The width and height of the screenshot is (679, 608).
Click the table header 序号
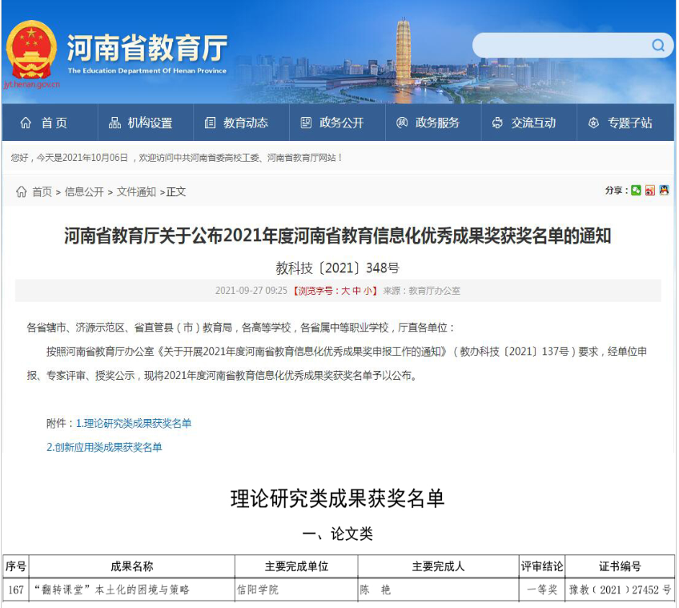[x=16, y=566]
